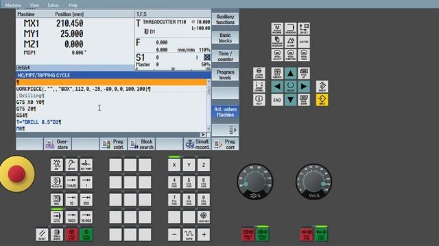This screenshot has width=439, height=246.
Task: Adjust the spindle override dial
Action: click(x=255, y=182)
